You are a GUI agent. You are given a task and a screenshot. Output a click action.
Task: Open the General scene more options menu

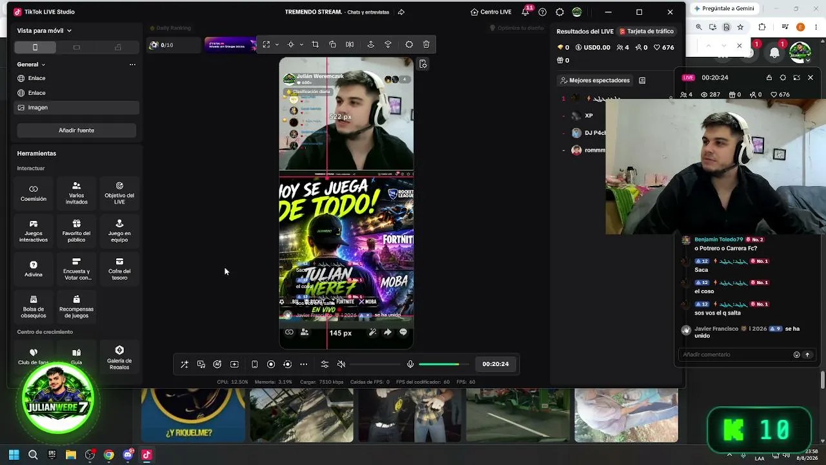132,65
